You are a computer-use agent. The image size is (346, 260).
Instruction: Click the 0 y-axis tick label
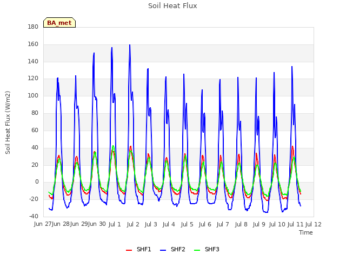(37, 182)
